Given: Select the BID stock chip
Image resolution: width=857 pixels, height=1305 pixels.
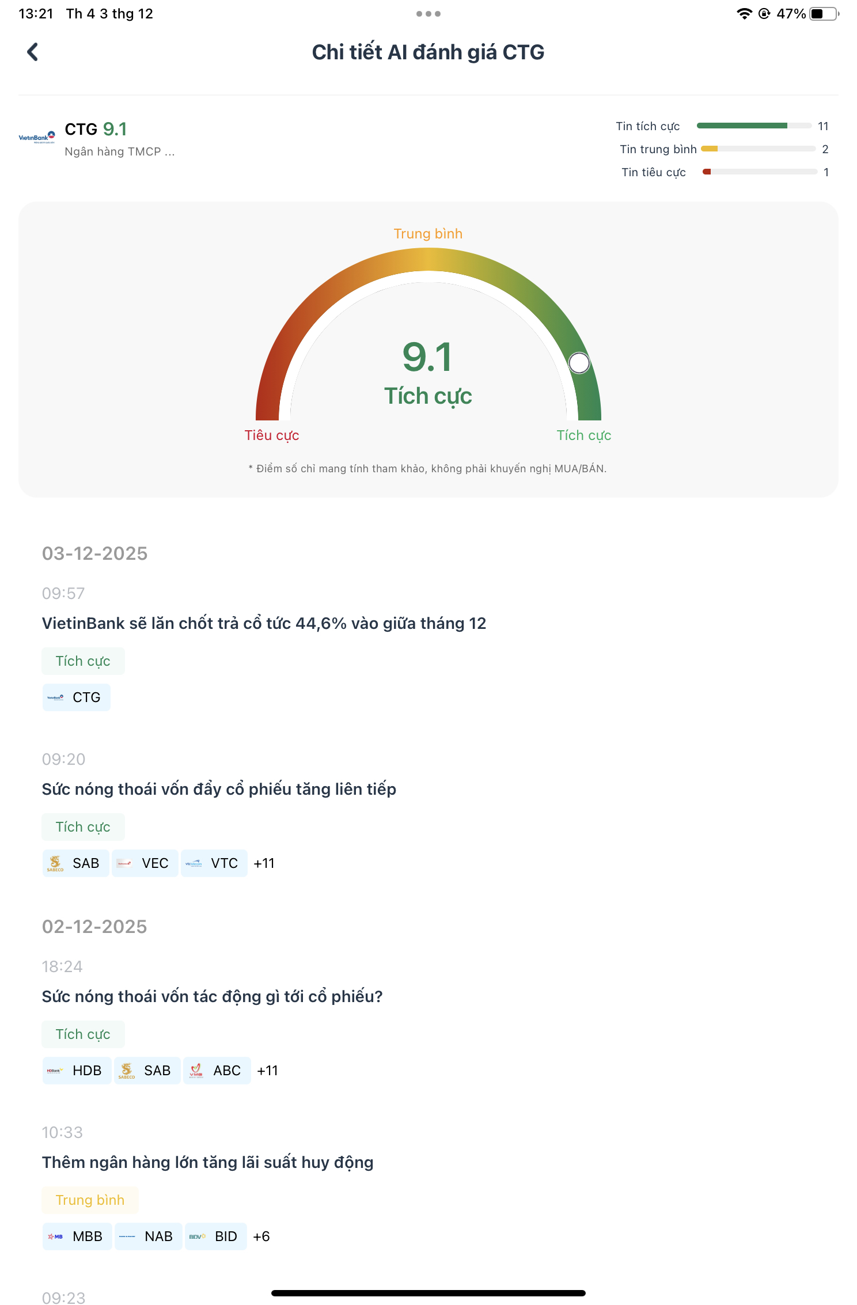Looking at the screenshot, I should tap(216, 1236).
